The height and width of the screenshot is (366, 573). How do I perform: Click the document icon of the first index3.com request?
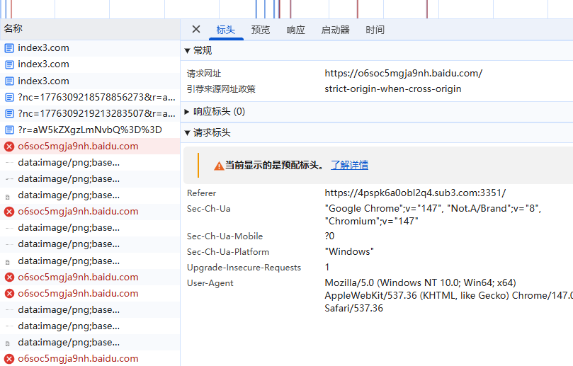pyautogui.click(x=9, y=48)
